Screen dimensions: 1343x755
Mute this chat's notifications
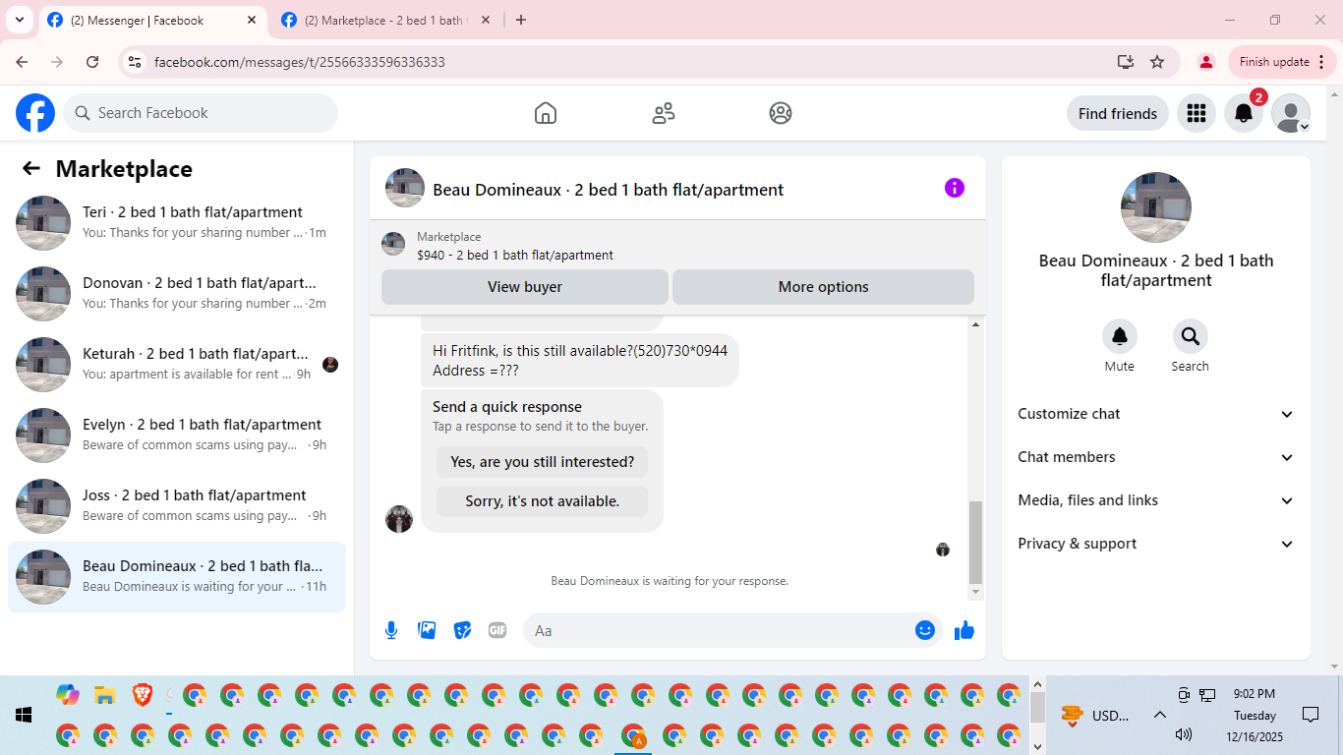coord(1120,337)
